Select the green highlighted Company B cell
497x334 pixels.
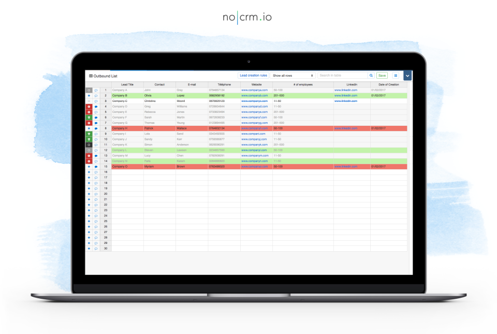[120, 95]
